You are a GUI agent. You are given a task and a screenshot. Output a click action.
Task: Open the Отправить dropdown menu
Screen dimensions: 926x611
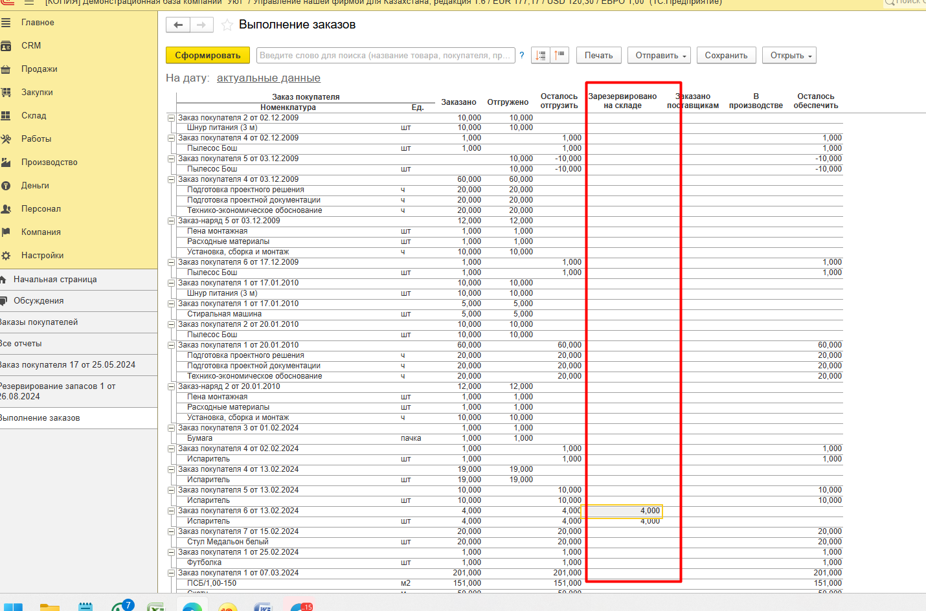click(x=659, y=56)
